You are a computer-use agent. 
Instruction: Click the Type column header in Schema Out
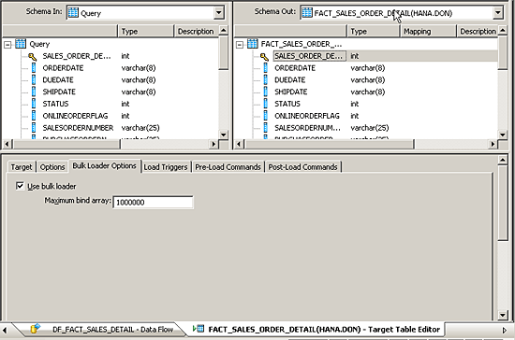pyautogui.click(x=374, y=31)
